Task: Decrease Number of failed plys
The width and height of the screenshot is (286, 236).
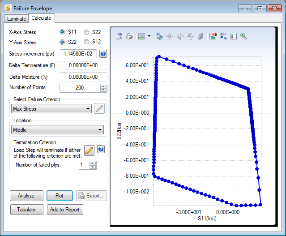Action: pyautogui.click(x=93, y=167)
